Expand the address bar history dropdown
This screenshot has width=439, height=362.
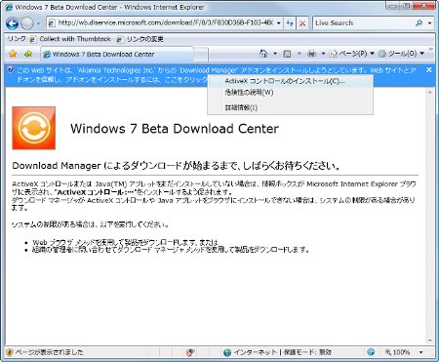point(279,23)
